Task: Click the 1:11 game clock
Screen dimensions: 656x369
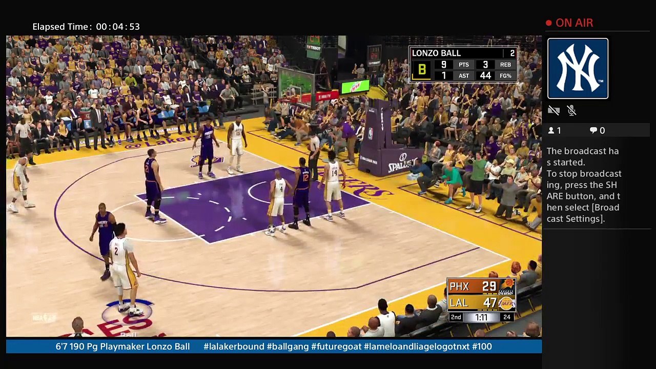Action: pyautogui.click(x=481, y=318)
